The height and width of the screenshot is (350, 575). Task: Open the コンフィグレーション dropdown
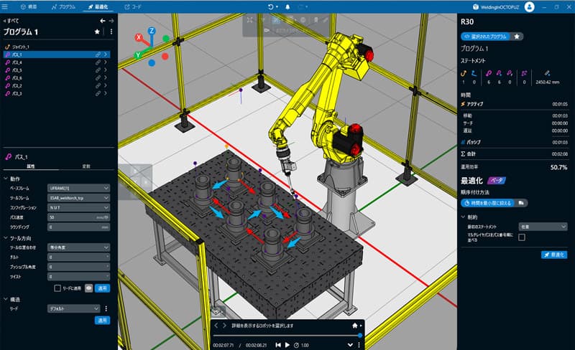point(78,207)
